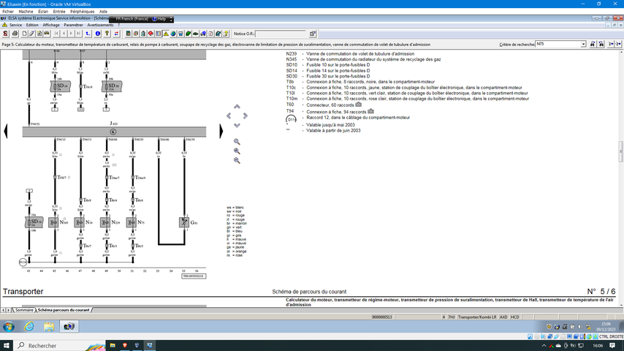This screenshot has width=624, height=351.
Task: Click the yellow warning triangle toolbar button
Action: (166, 34)
